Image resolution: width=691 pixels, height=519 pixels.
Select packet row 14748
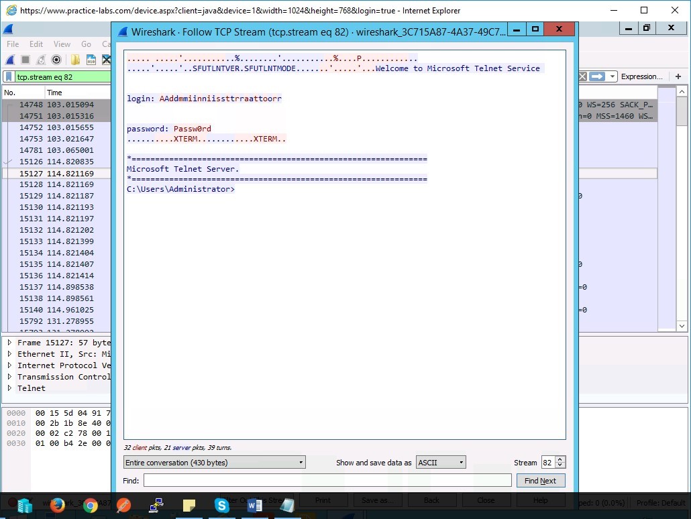point(56,105)
